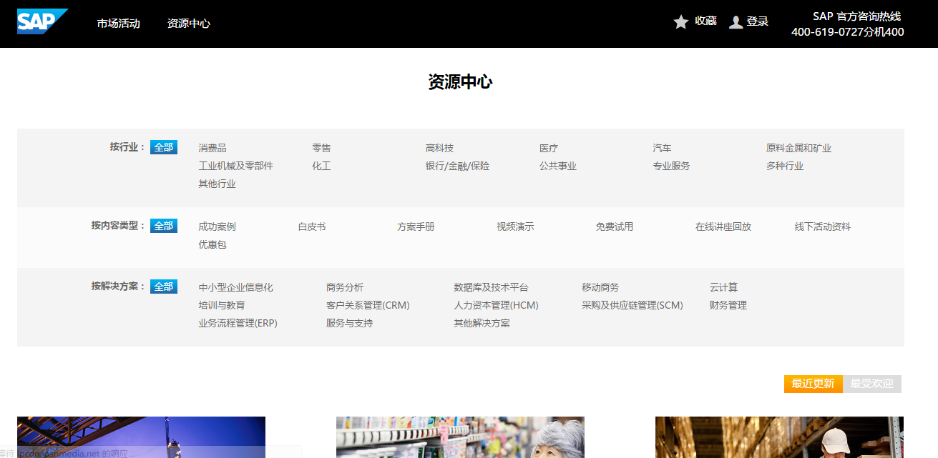
Task: Choose 在线讲座回放 content type
Action: 723,227
